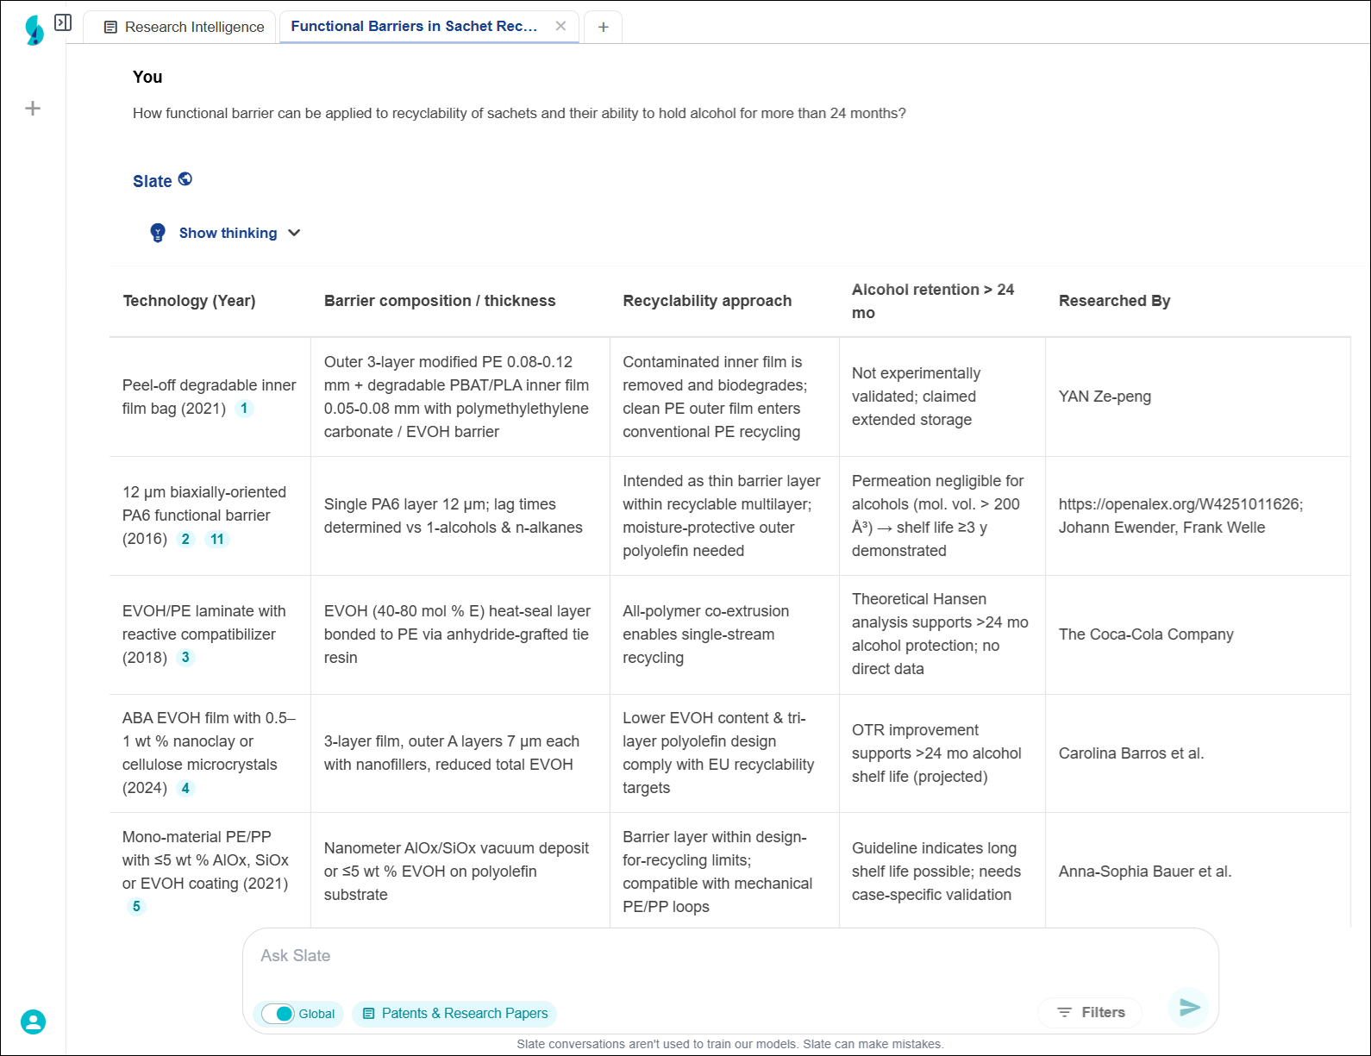Send the message with arrow icon
The image size is (1371, 1056).
[x=1189, y=1007]
